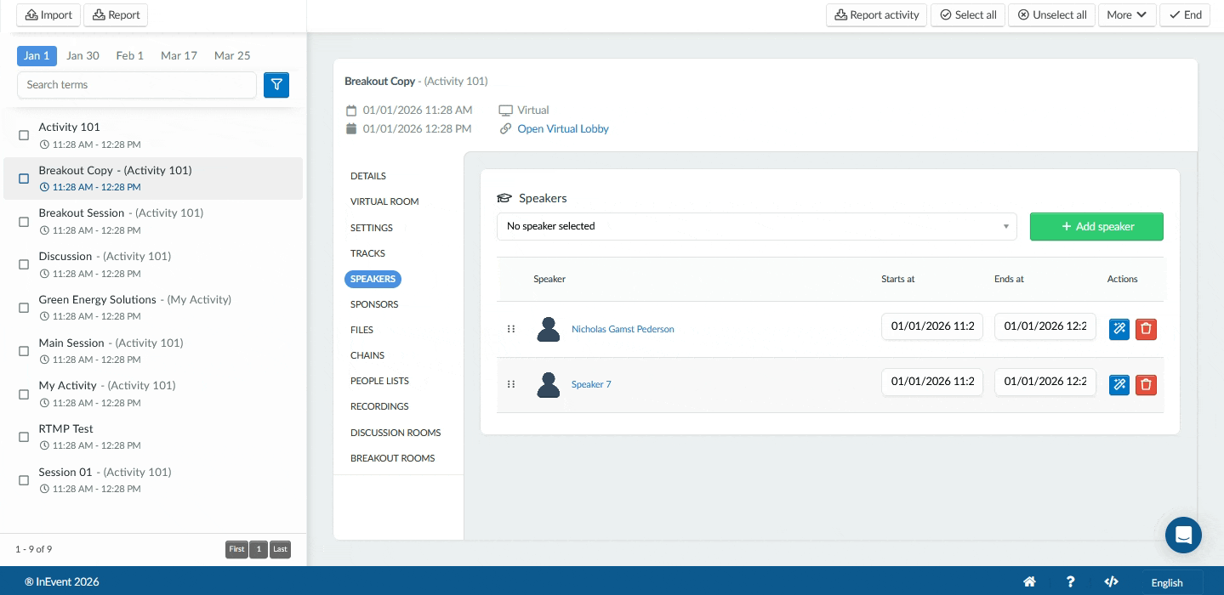
Task: Edit Ends at field for Speaker 7
Action: pos(1045,382)
